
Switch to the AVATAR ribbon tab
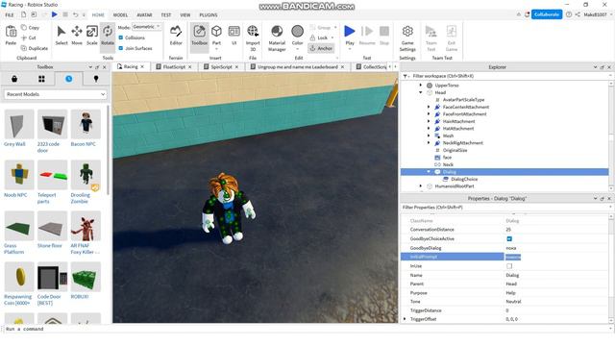144,15
